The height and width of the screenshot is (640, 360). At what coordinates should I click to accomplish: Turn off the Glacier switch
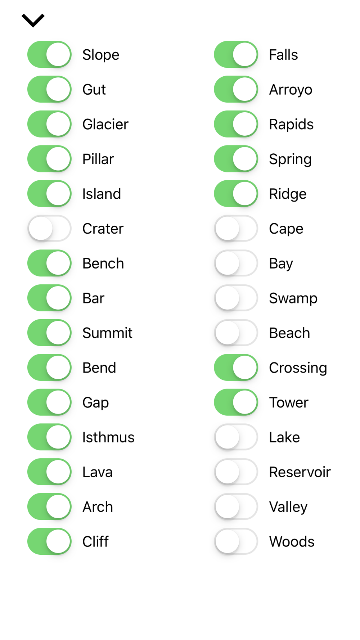[49, 124]
